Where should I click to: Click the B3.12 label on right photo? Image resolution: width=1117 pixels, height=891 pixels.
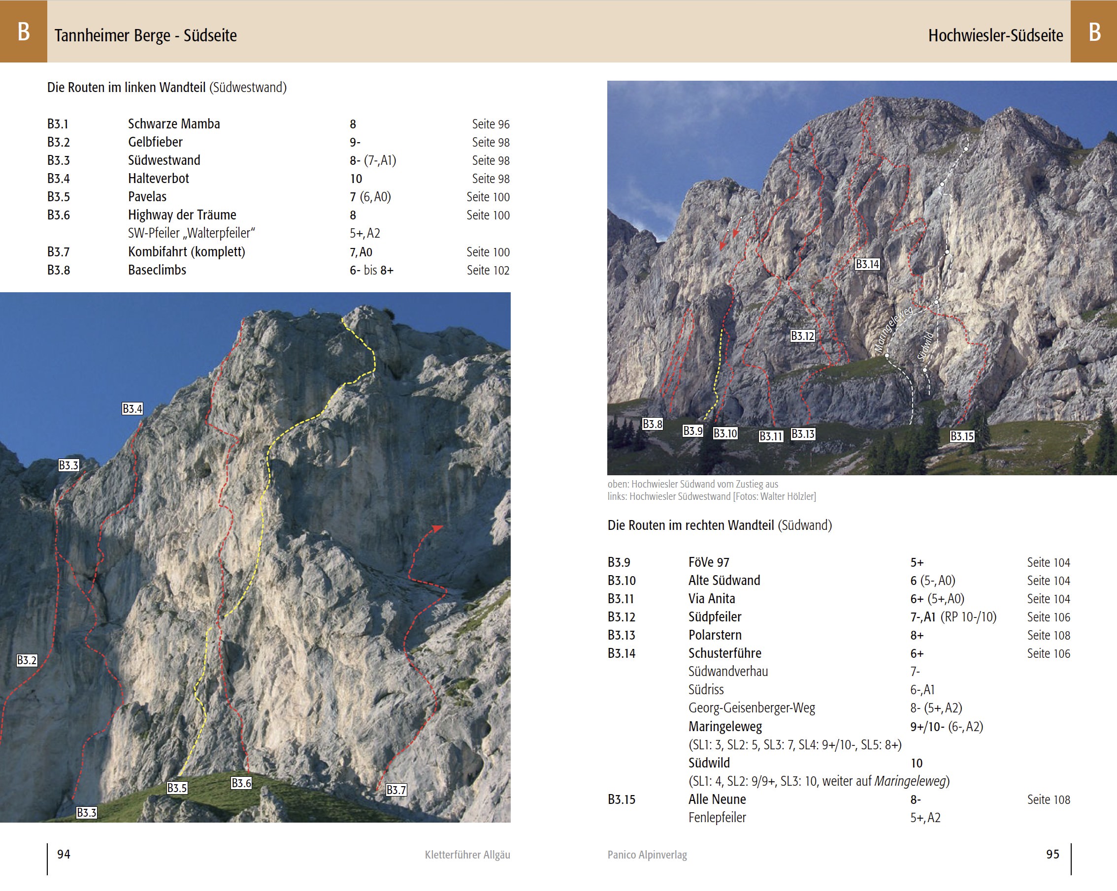pos(802,337)
